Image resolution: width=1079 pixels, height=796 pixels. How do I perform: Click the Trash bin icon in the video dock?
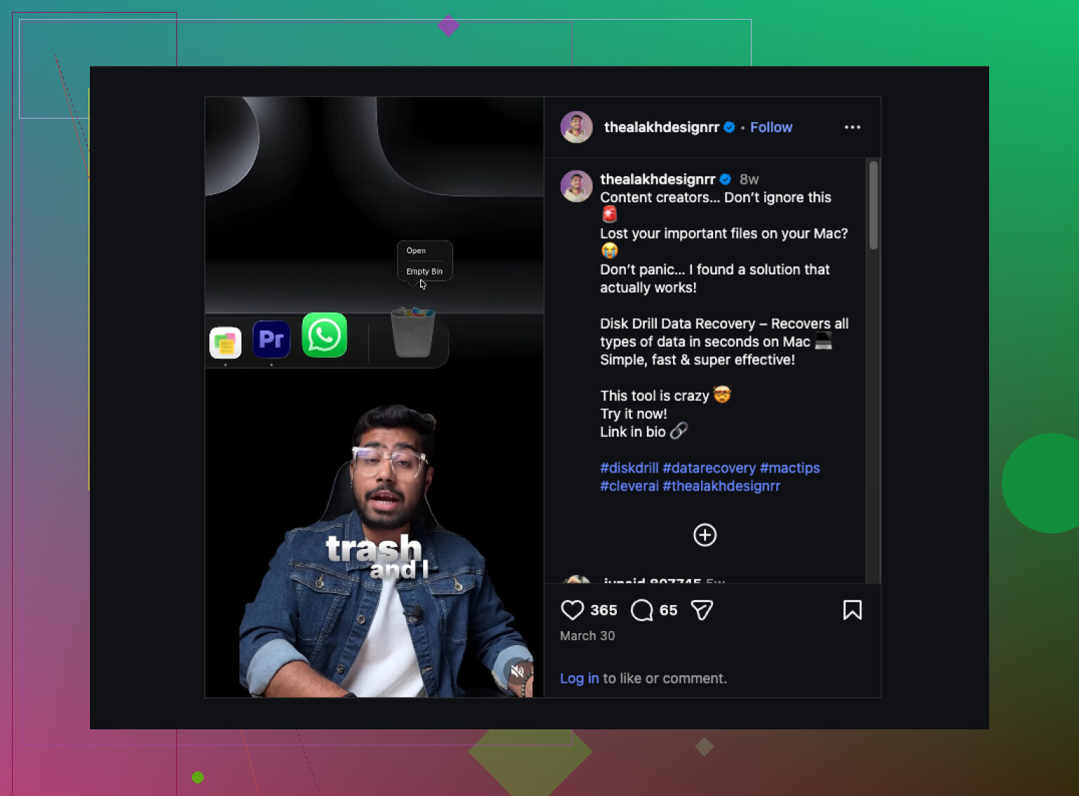412,333
